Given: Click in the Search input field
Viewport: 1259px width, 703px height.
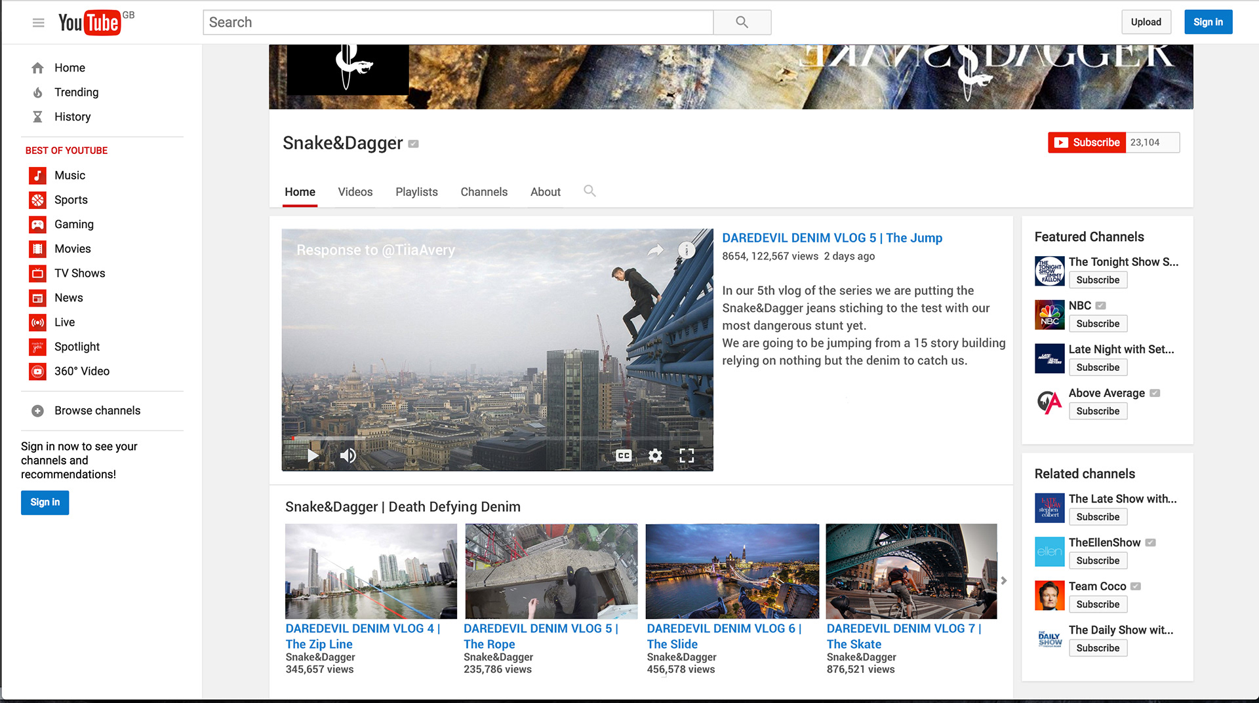Looking at the screenshot, I should coord(458,22).
